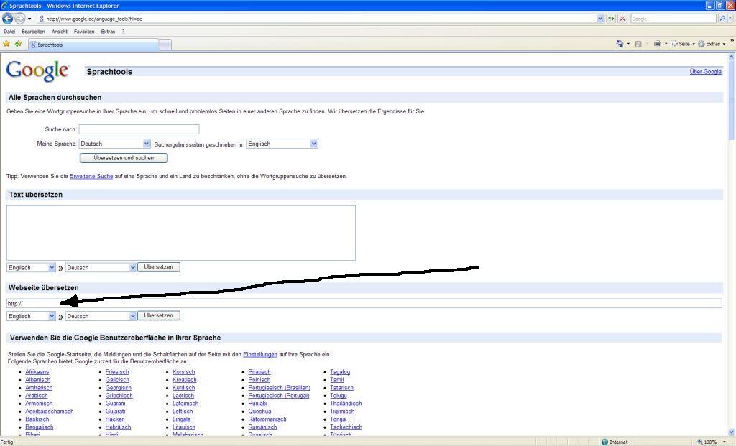Click into the large Text übersetzen text area
736x446 pixels.
[x=181, y=233]
